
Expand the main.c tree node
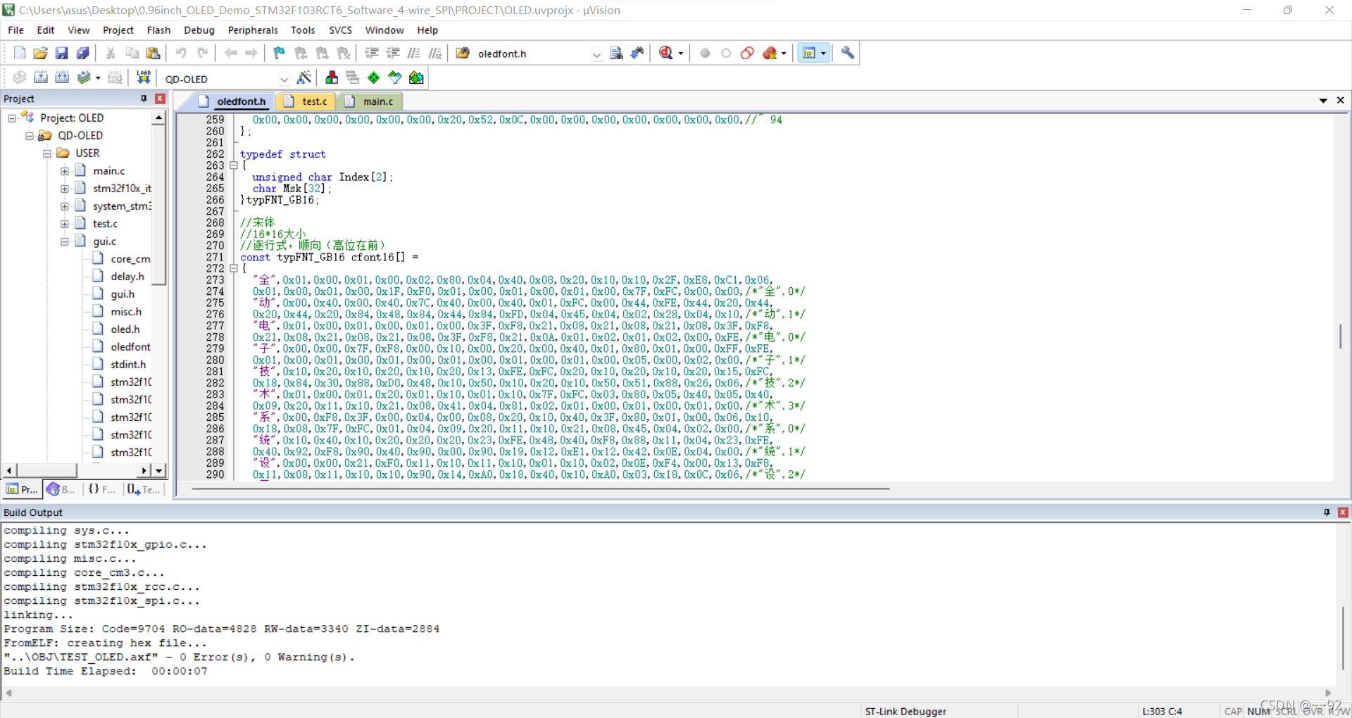pyautogui.click(x=65, y=171)
